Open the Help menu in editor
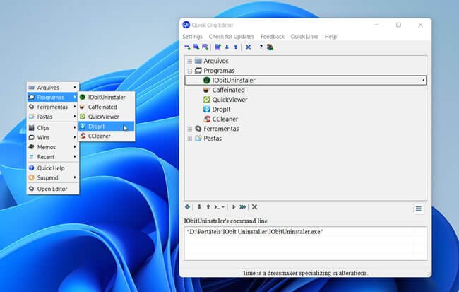This screenshot has height=292, width=459. click(330, 37)
